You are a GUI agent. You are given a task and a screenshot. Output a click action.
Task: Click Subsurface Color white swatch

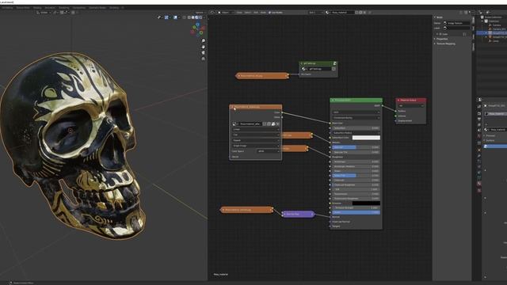[366, 138]
